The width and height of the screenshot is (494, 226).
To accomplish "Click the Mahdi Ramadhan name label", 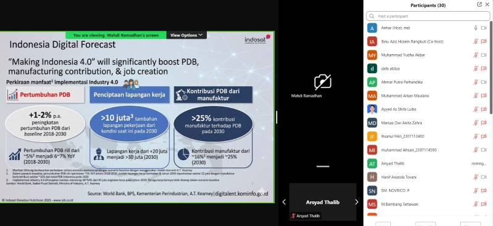I will pos(306,96).
